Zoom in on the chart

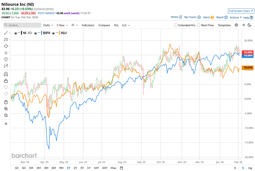[x=6, y=109]
